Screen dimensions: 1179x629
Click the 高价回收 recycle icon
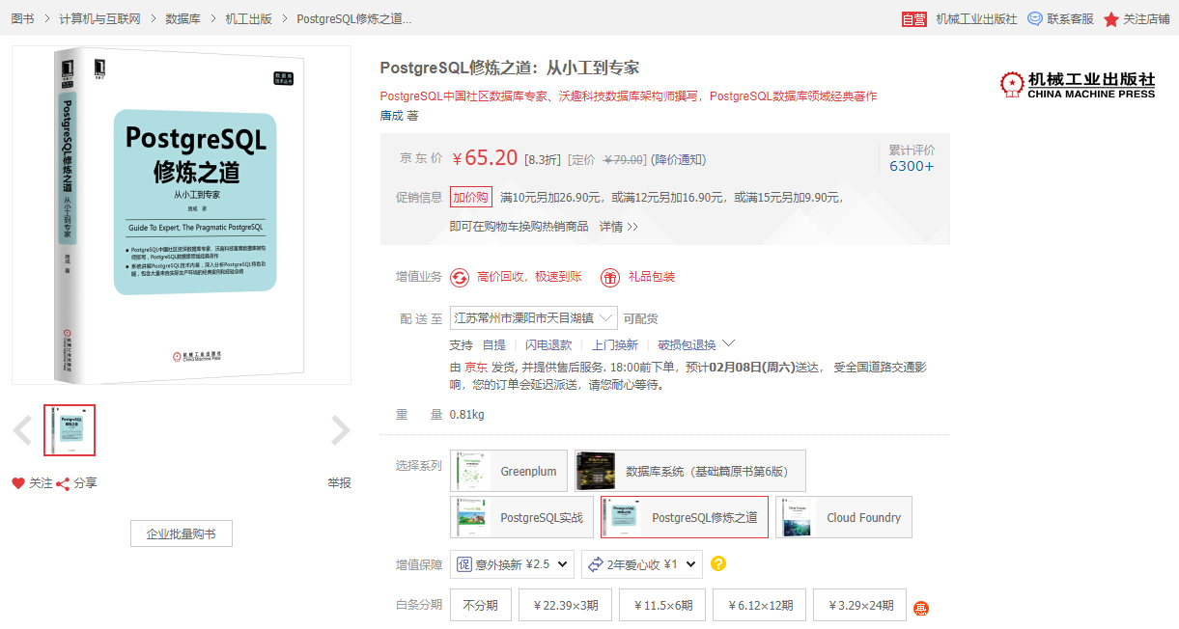tap(460, 278)
